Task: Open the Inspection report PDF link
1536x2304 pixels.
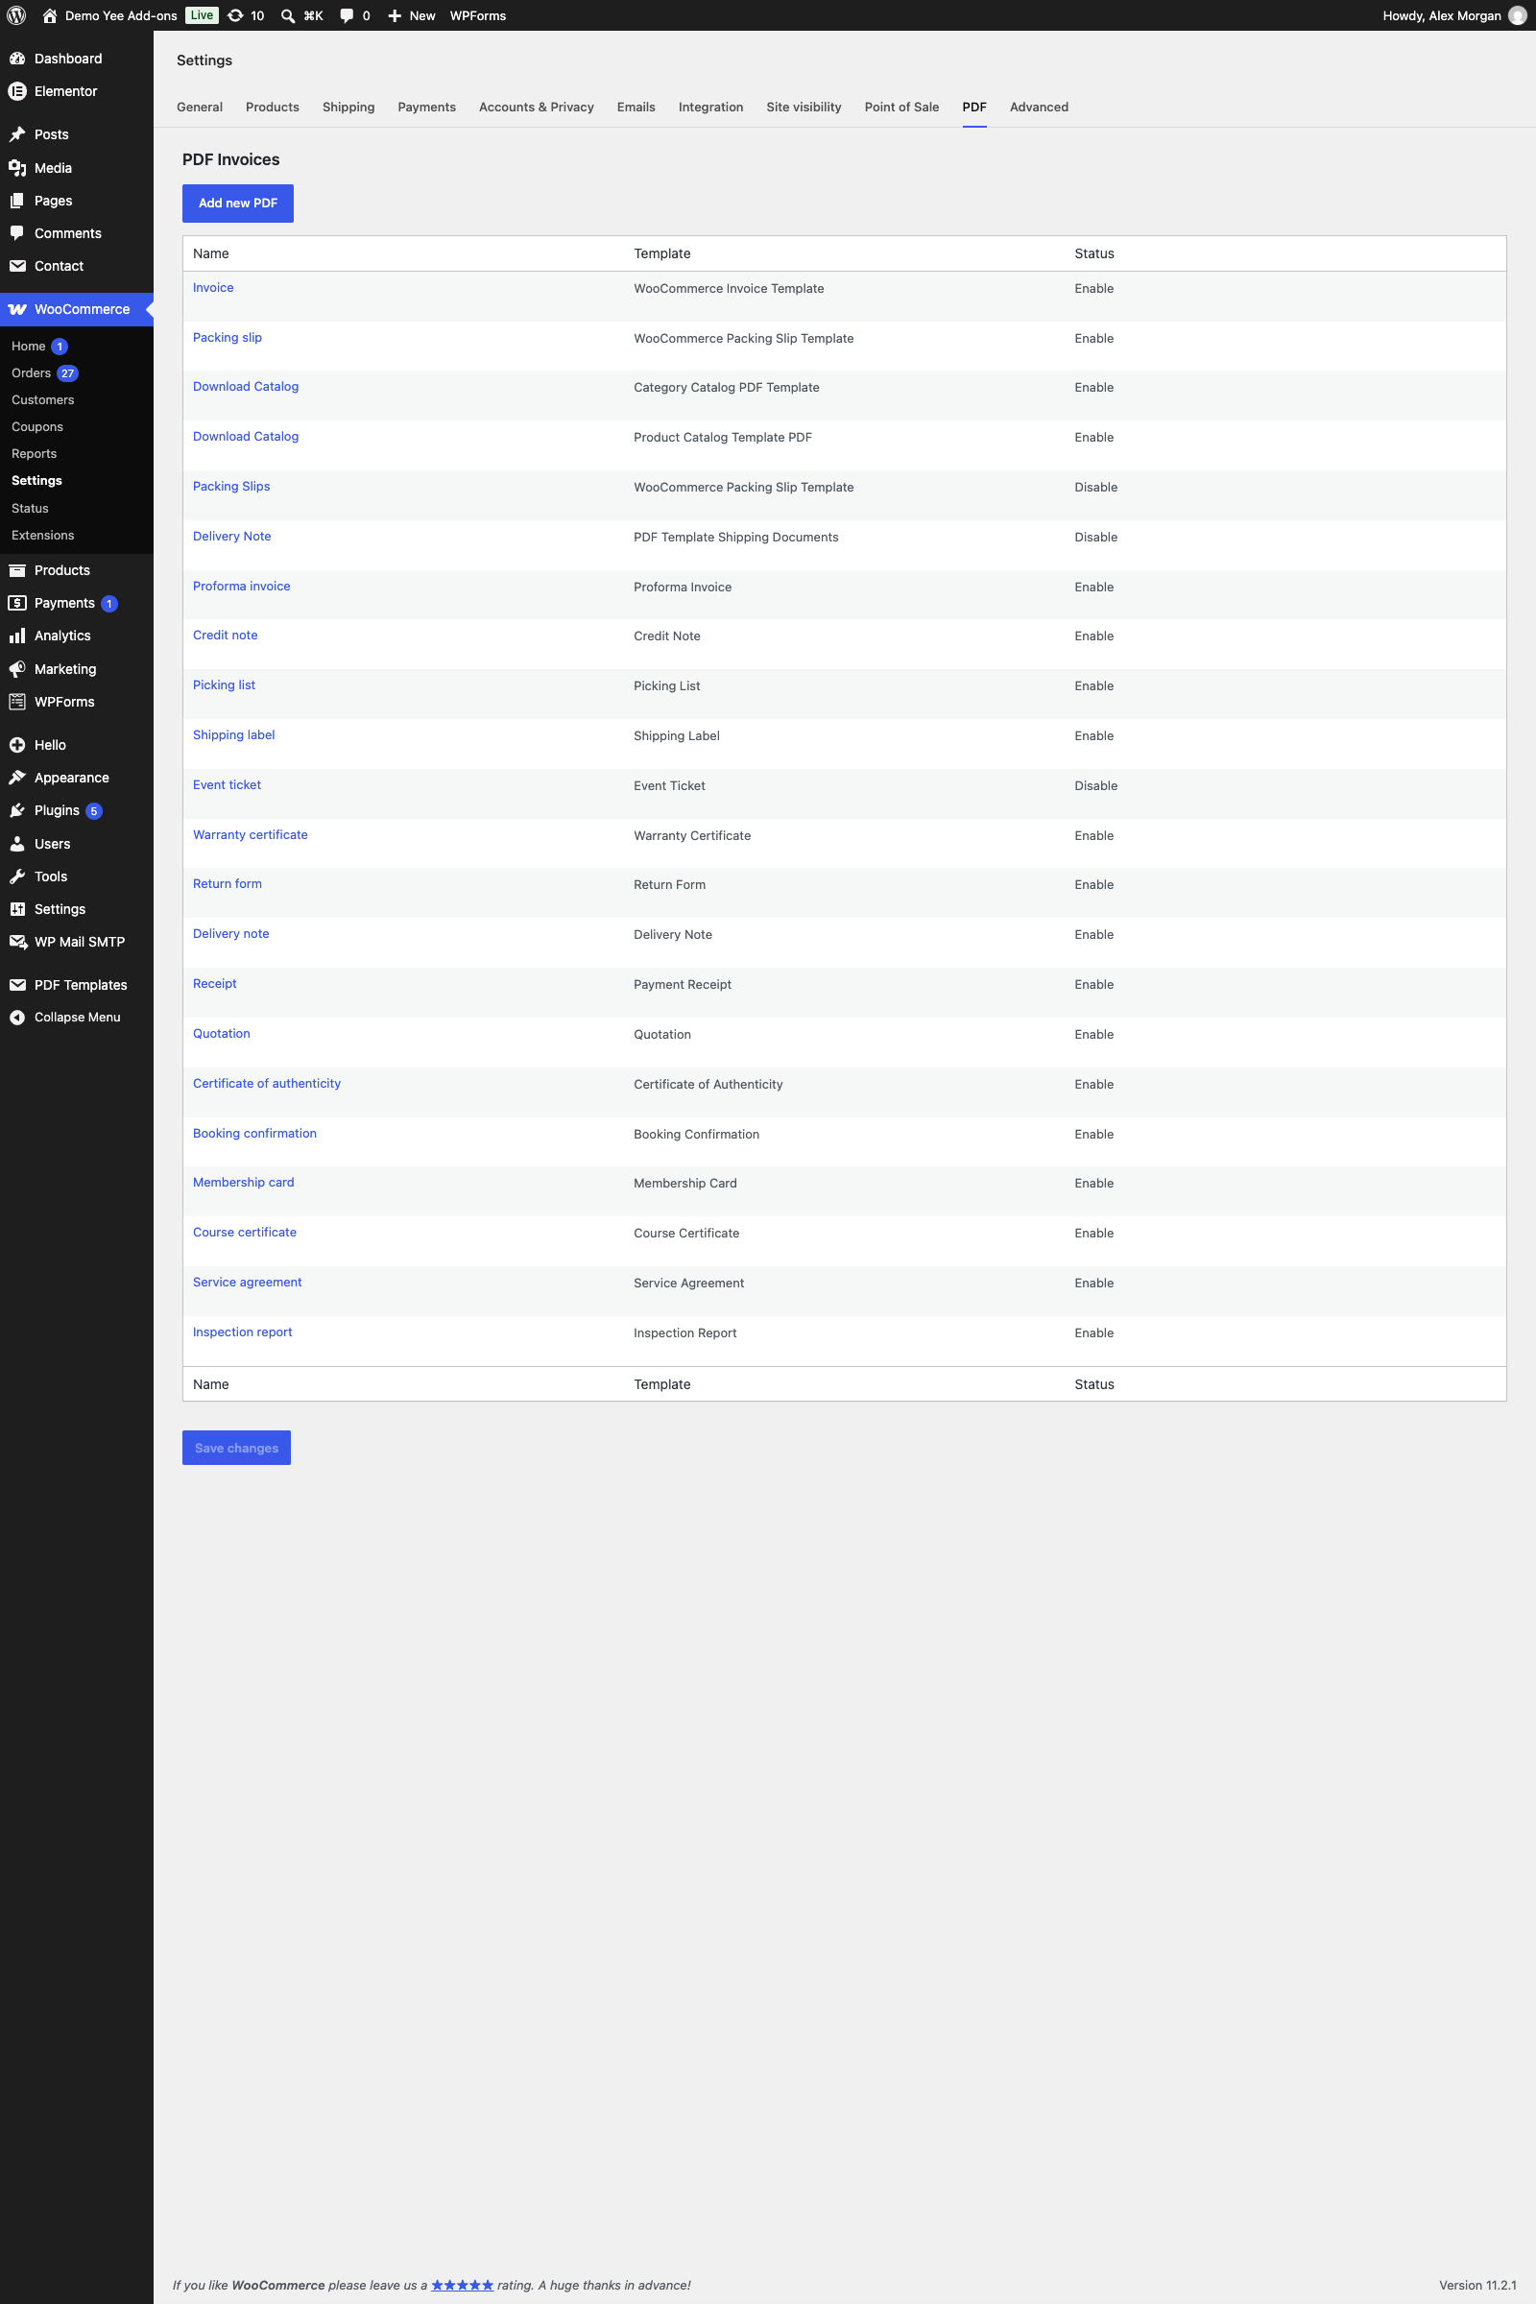Action: tap(242, 1332)
